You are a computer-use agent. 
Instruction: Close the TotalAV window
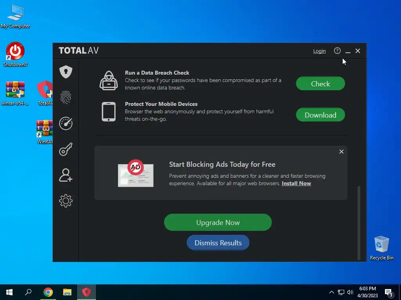click(x=358, y=51)
